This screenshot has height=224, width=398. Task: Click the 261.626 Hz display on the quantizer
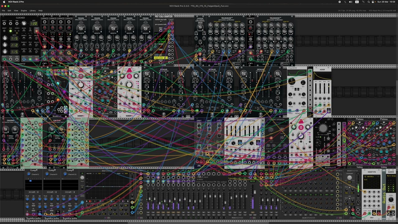pos(160,58)
